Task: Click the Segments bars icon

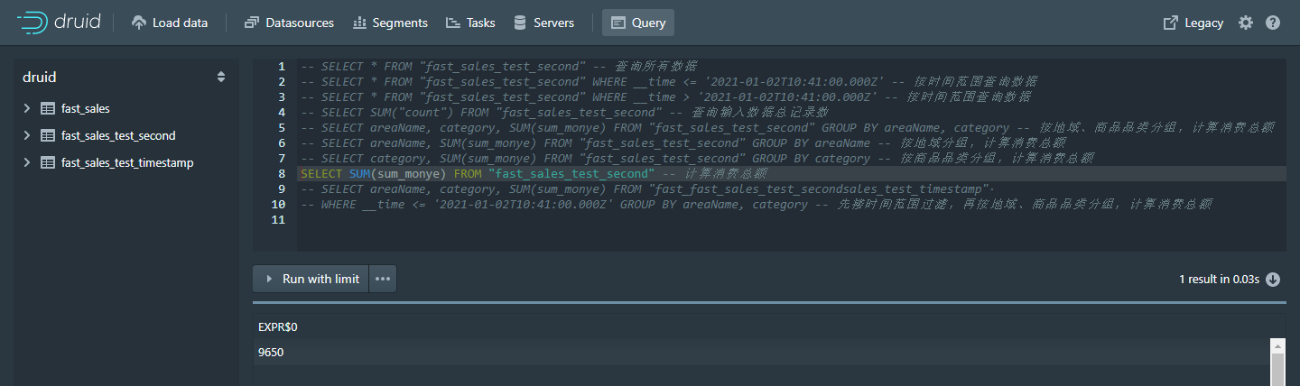Action: 359,23
